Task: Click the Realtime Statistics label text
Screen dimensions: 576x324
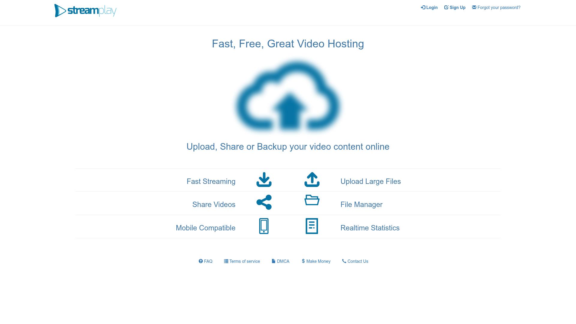Action: [x=370, y=228]
